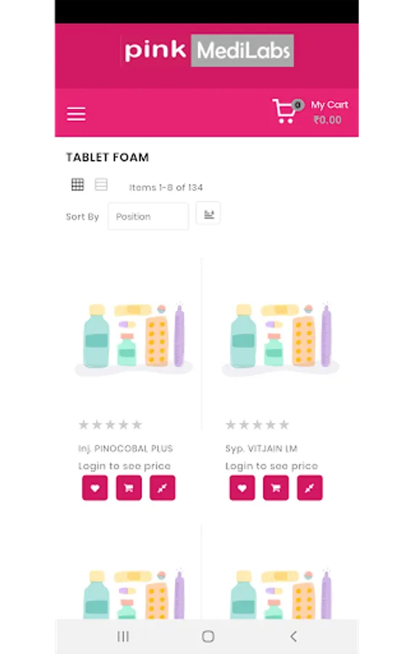
Task: Add Syp. VITJAIN LM to cart
Action: click(x=276, y=488)
